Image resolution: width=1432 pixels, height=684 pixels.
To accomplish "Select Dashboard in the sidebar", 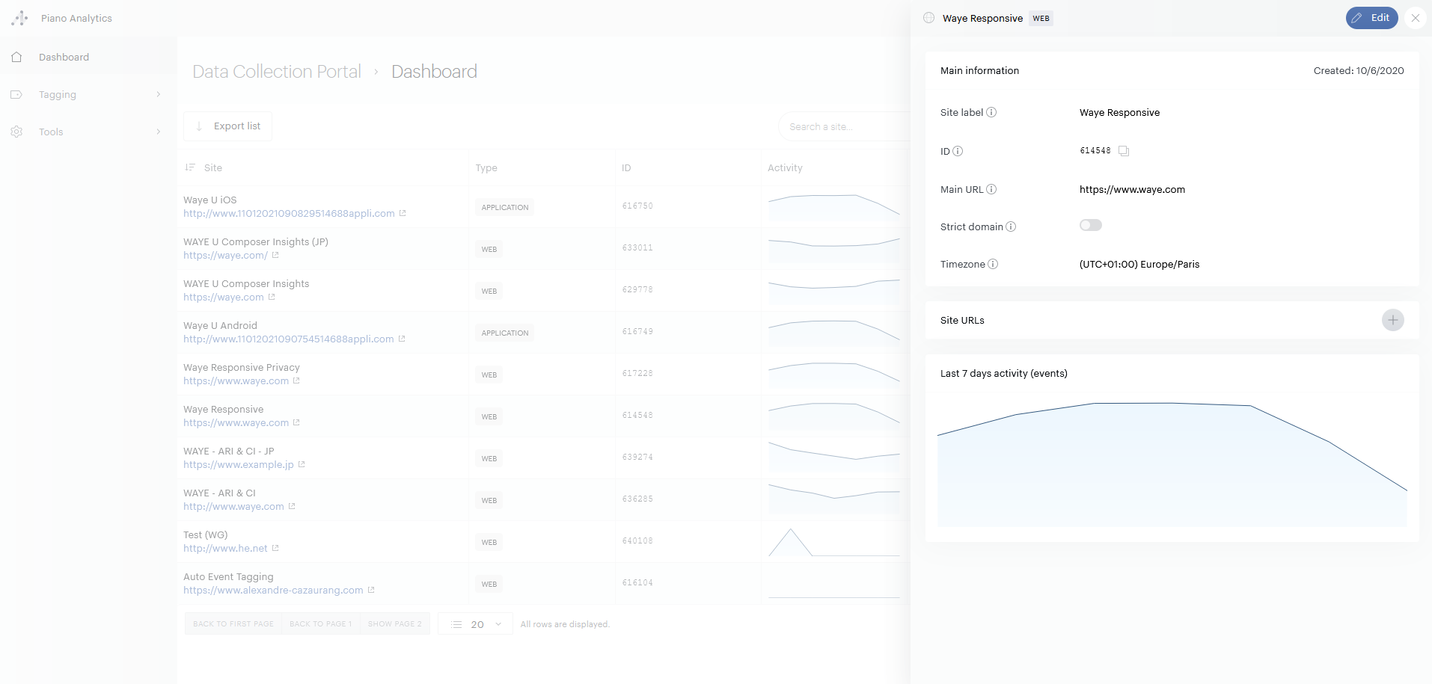I will coord(64,57).
